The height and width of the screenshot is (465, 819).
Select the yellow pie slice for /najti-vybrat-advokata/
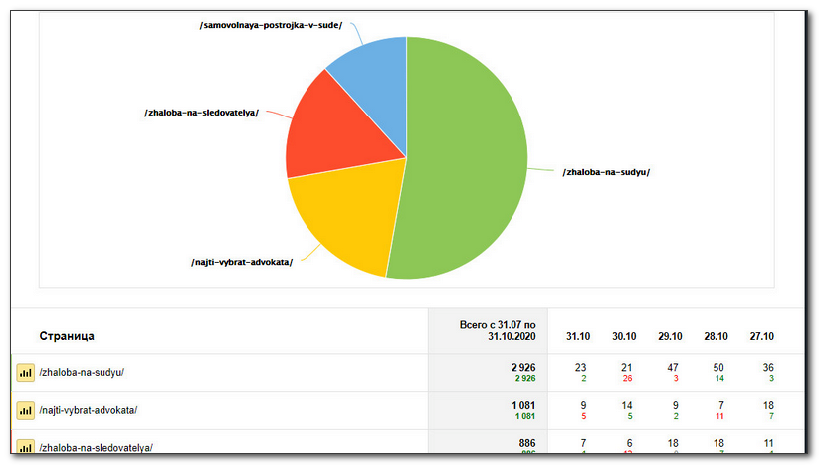(347, 217)
